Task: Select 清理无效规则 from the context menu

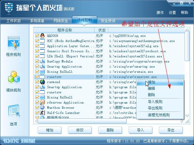Action: (160, 115)
